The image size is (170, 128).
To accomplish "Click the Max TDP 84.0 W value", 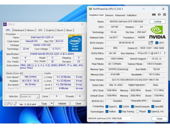I will coord(59,41).
